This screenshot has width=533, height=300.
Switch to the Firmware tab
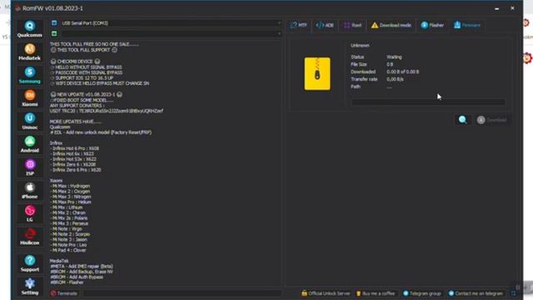pyautogui.click(x=467, y=25)
